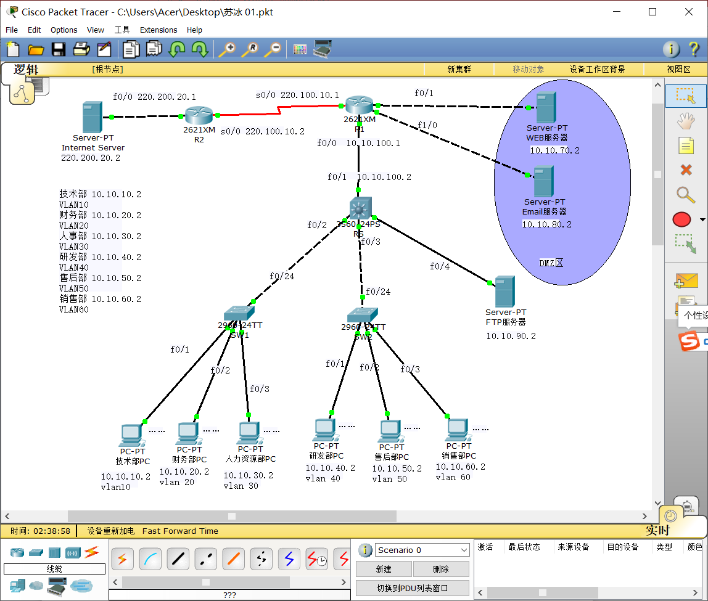
Task: Switch to the 逻辑 logical workspace tab
Action: pyautogui.click(x=26, y=70)
